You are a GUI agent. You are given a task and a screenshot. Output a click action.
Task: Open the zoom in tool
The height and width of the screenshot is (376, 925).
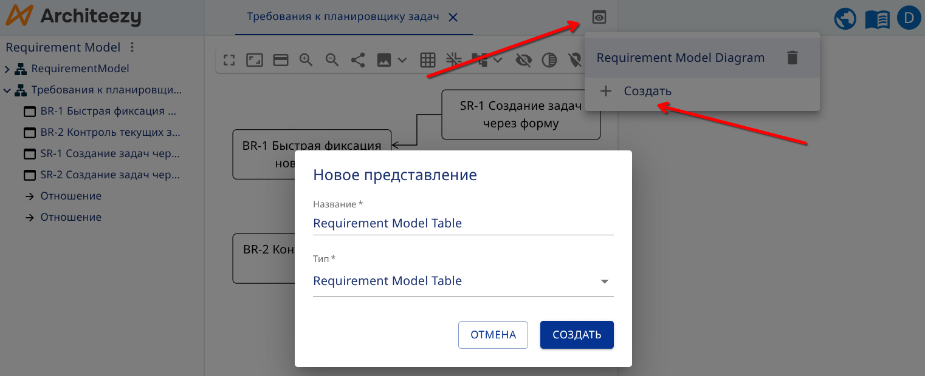tap(306, 60)
